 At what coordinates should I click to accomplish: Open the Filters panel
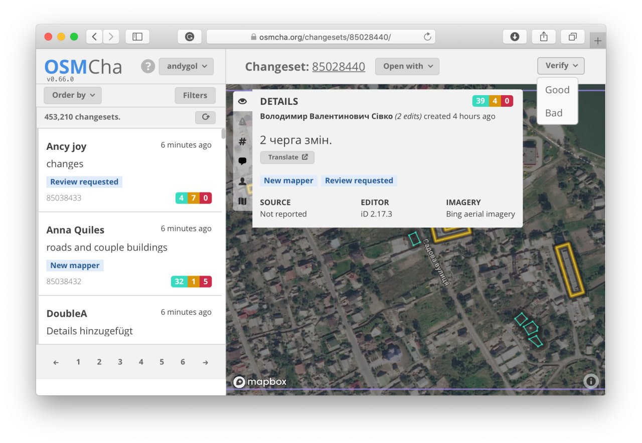click(195, 95)
